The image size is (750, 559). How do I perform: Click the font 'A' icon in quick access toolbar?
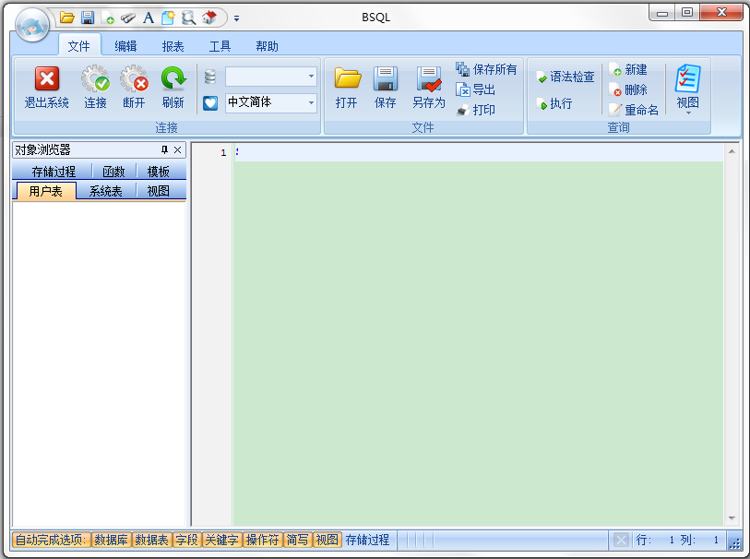click(x=149, y=18)
